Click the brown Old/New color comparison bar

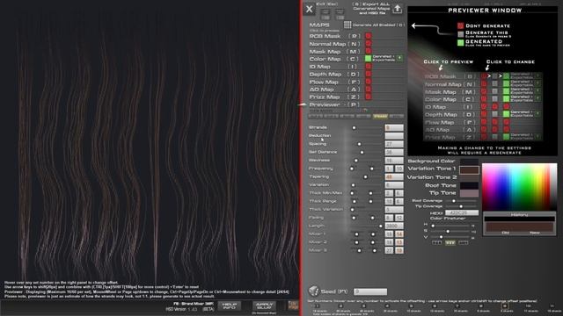point(519,226)
